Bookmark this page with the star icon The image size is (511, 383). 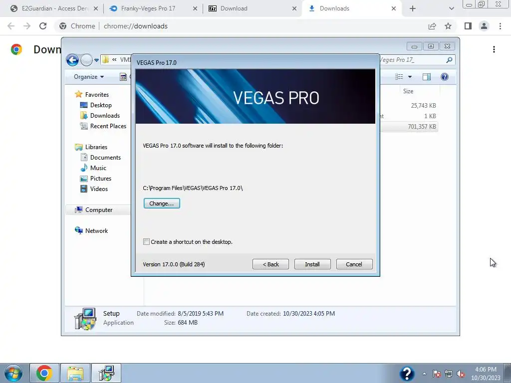tap(448, 26)
